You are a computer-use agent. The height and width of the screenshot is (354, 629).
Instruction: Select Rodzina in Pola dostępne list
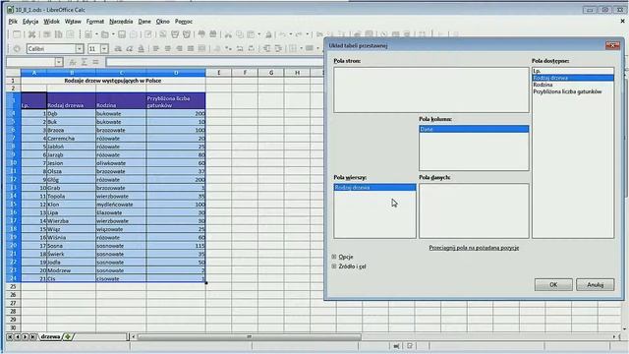pos(573,85)
